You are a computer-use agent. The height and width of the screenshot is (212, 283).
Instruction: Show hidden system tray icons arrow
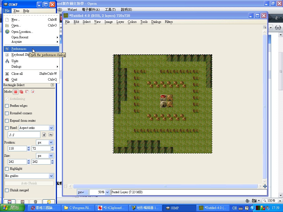253,208
